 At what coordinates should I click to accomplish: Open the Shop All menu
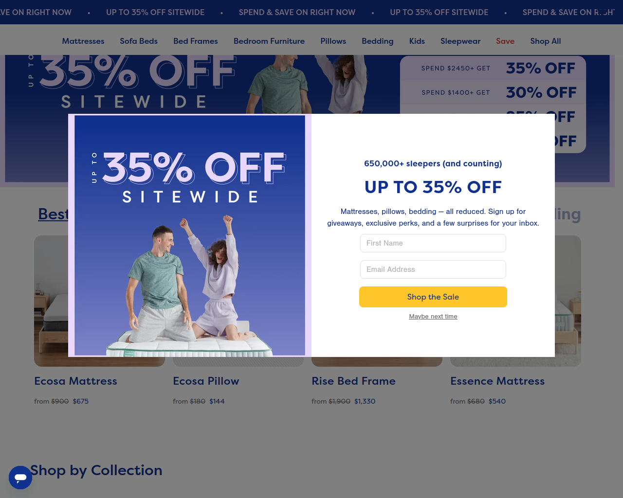click(x=546, y=41)
